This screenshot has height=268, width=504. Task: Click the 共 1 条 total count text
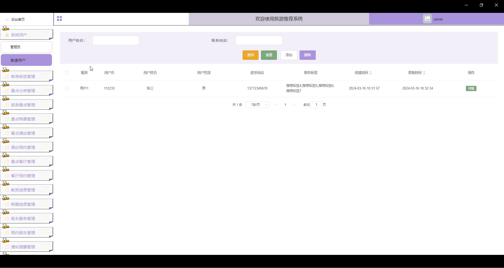pos(237,105)
